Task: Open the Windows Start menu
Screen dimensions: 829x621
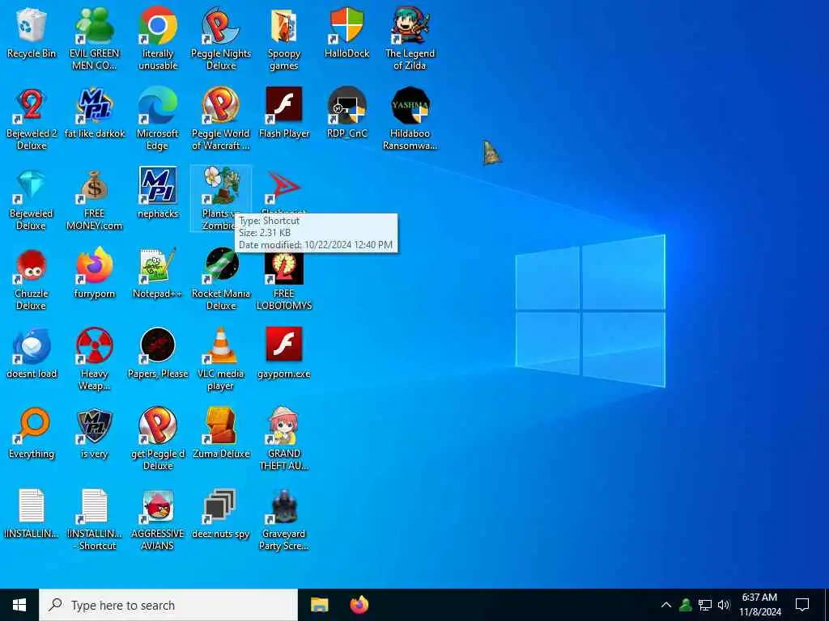Action: point(19,605)
